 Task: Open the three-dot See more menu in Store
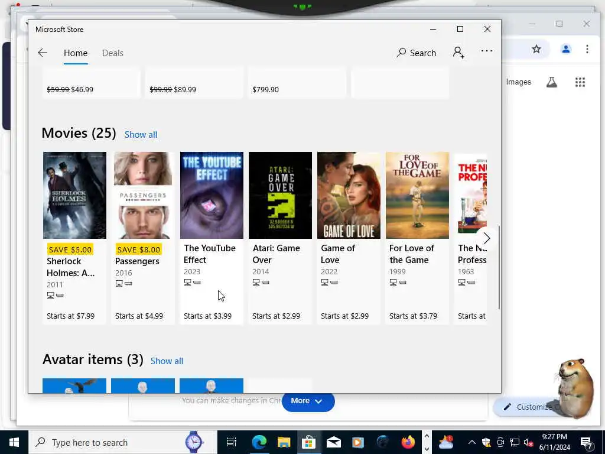coord(487,51)
